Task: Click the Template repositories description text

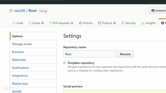Action: pyautogui.click(x=117, y=69)
